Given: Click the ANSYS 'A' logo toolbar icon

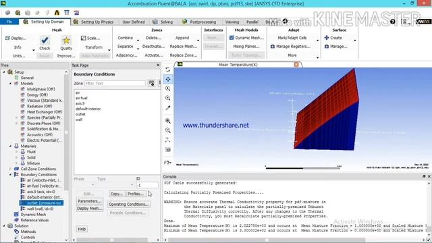Looking at the screenshot, I should 57,13.
